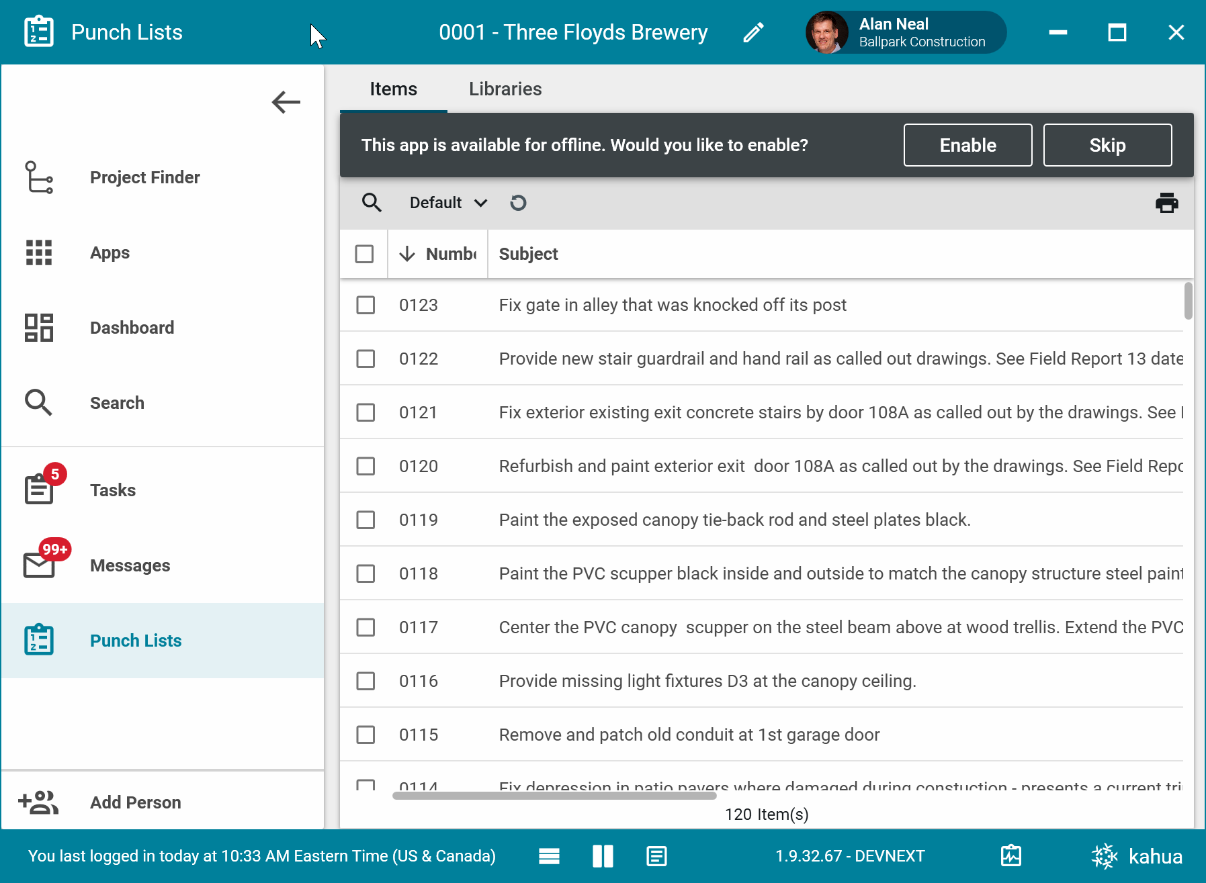Click the vertical scrollbar thumb

tap(1189, 301)
